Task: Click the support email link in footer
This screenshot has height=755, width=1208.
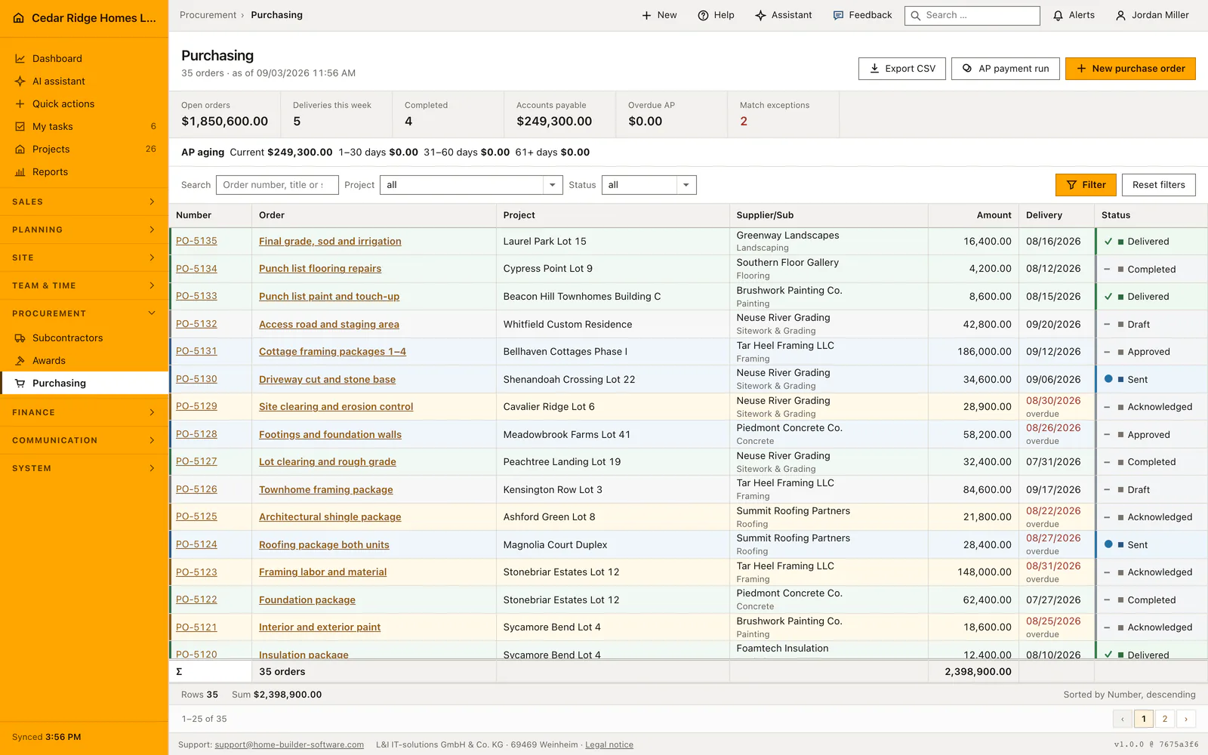Action: click(289, 745)
